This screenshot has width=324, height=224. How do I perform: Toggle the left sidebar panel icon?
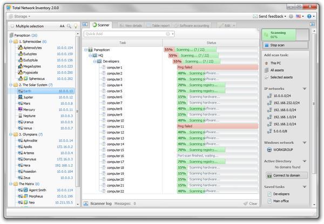85,25
